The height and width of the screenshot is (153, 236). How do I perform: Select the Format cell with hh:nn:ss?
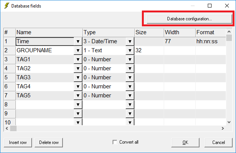[211, 41]
